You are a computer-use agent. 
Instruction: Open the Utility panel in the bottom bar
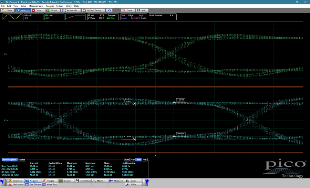point(133,184)
